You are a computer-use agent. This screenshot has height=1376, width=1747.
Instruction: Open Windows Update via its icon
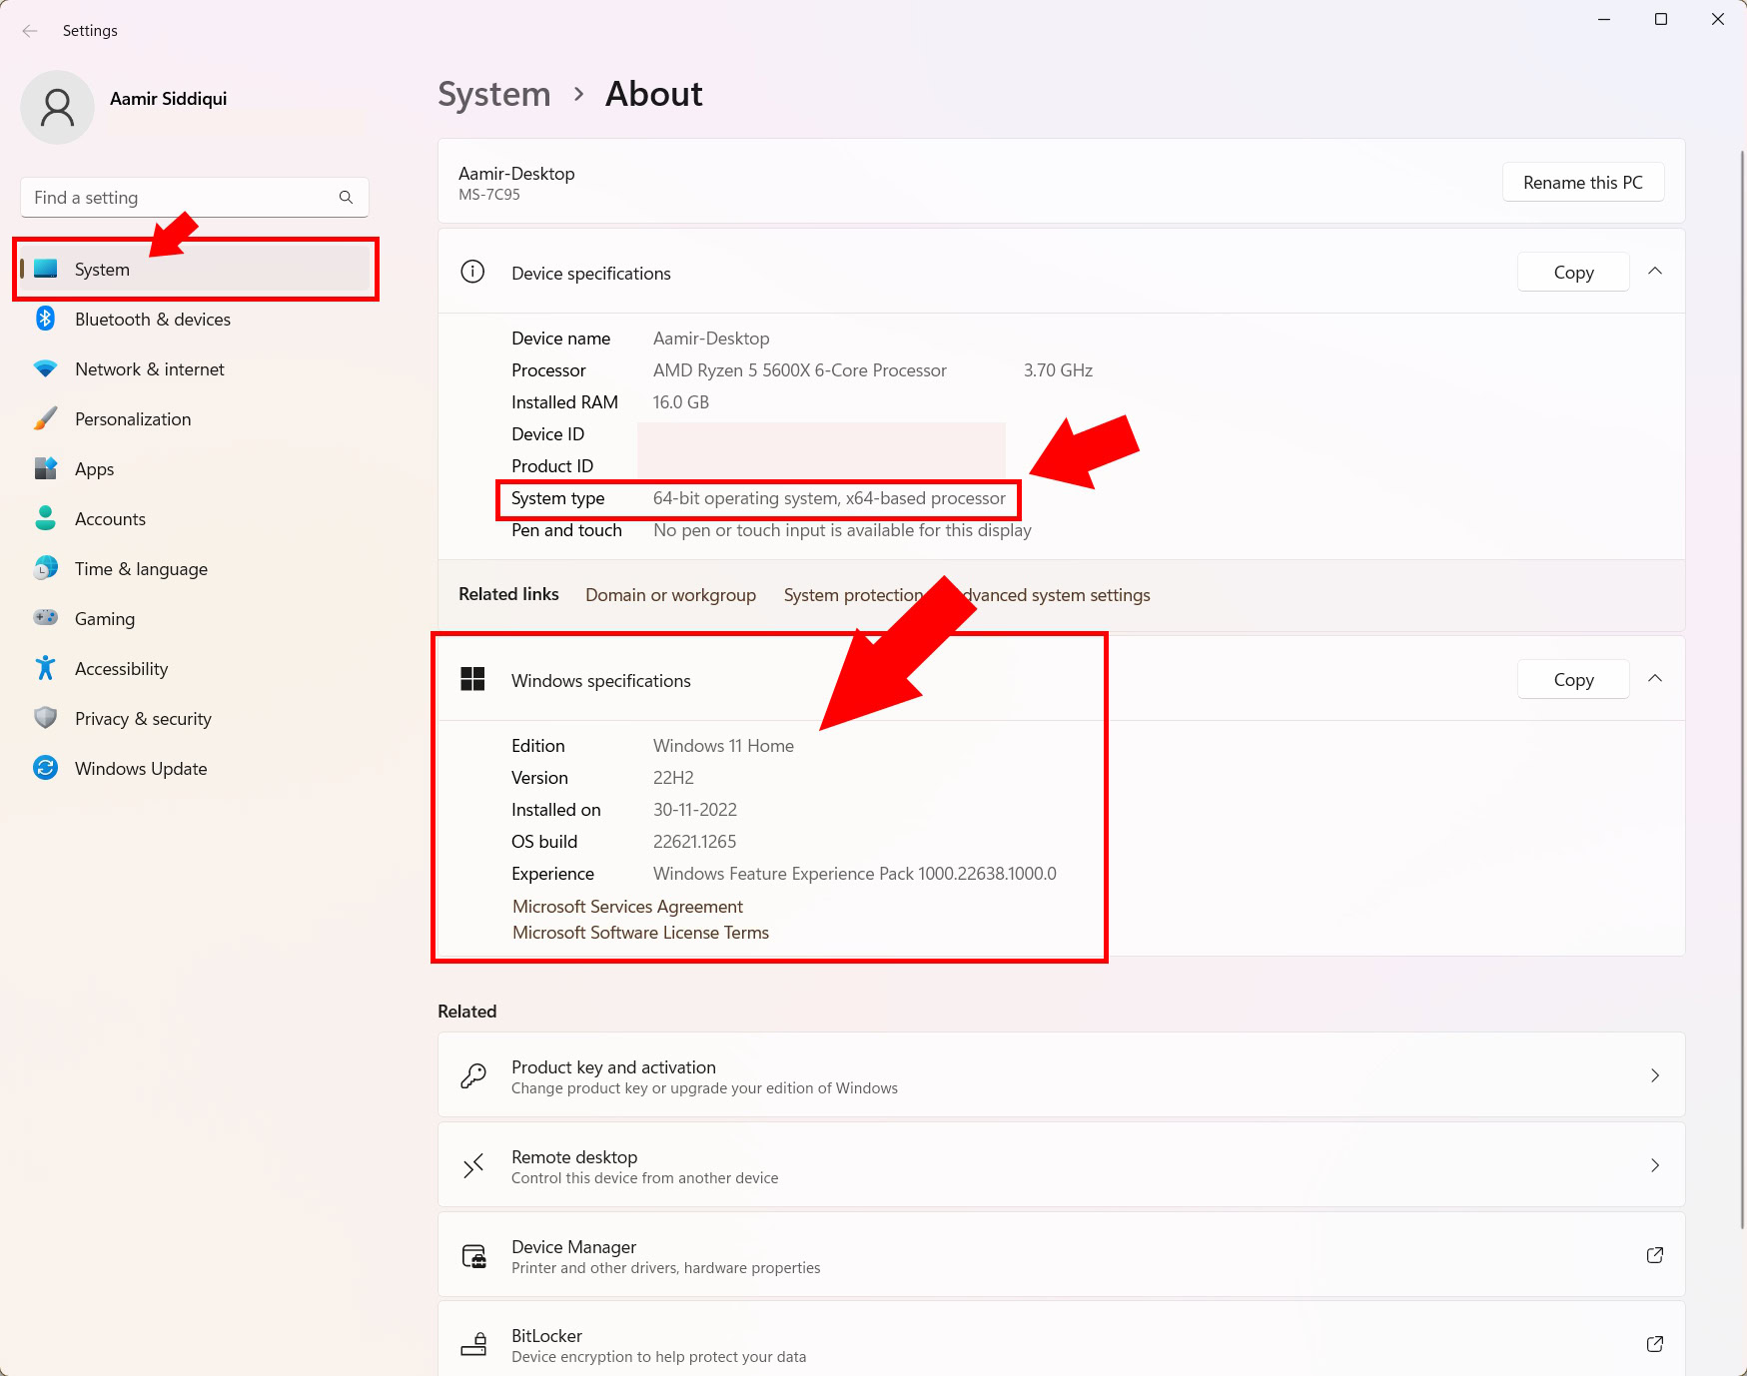(x=46, y=768)
